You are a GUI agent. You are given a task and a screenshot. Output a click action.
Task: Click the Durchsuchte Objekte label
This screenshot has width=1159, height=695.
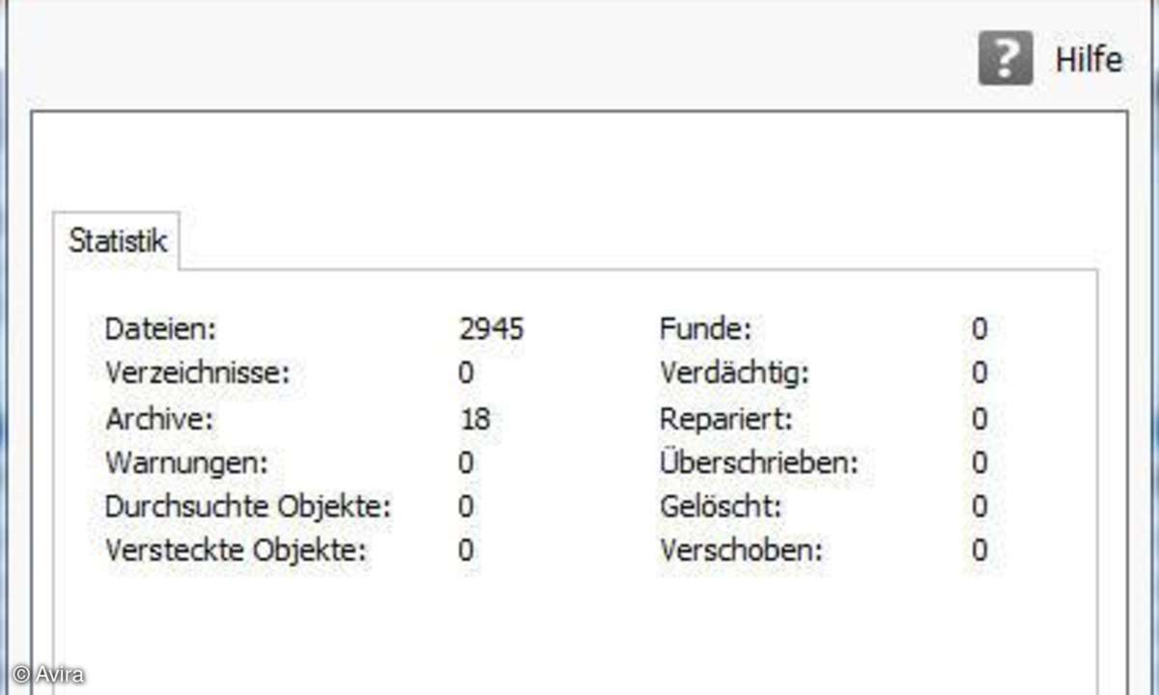247,508
